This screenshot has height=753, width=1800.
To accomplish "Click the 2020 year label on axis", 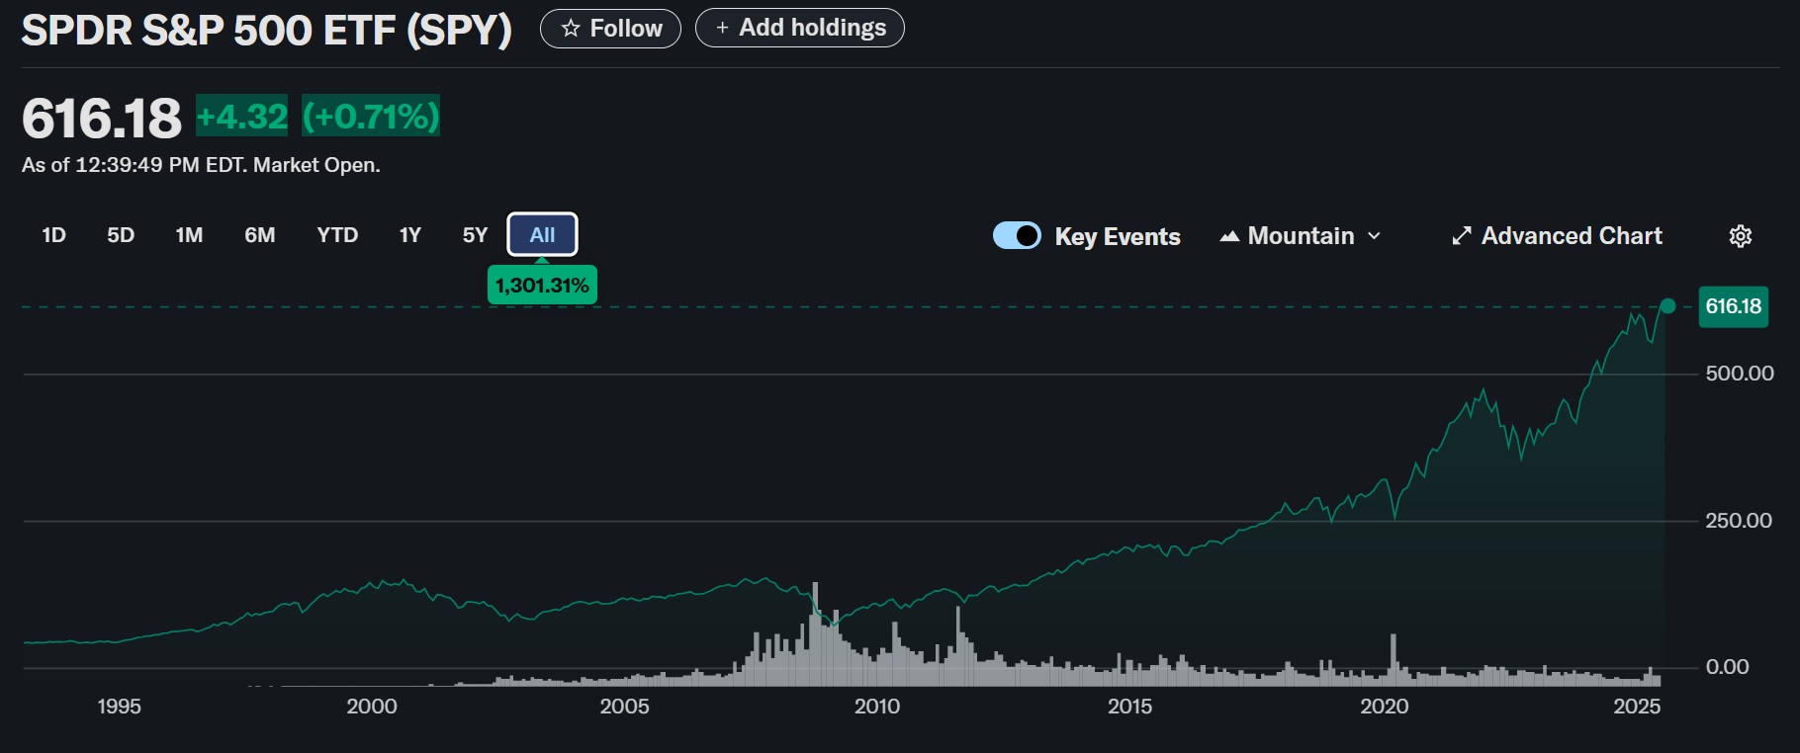I will point(1384,707).
